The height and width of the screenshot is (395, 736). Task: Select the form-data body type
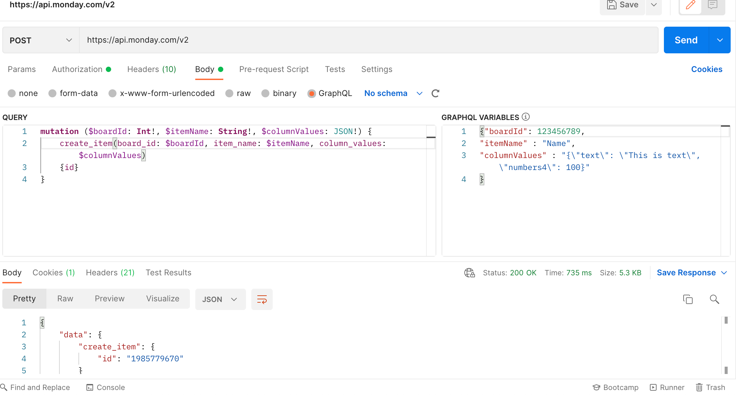pyautogui.click(x=52, y=93)
